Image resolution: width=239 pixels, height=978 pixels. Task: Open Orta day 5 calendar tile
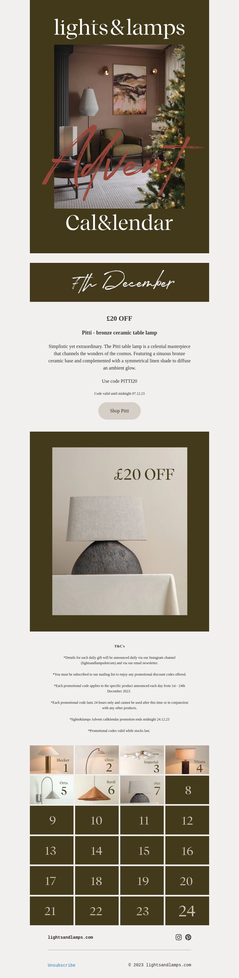(52, 790)
